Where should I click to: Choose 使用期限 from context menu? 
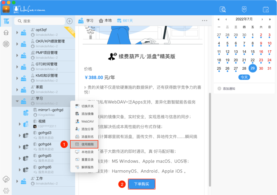pos(84,144)
